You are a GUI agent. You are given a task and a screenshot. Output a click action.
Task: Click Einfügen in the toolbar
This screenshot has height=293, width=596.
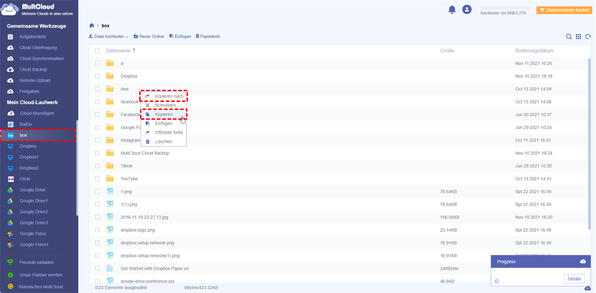coord(180,37)
